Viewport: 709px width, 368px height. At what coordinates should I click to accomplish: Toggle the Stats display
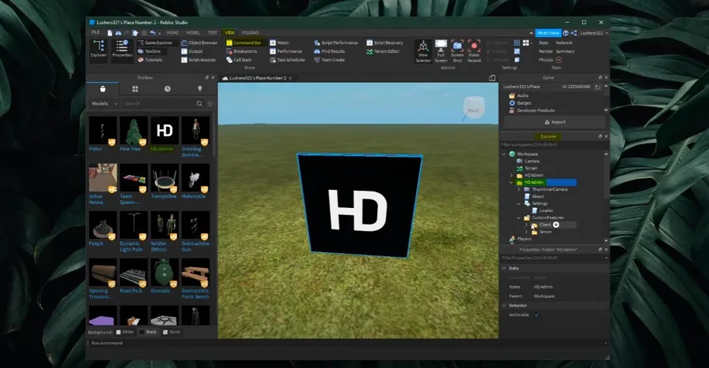point(544,43)
